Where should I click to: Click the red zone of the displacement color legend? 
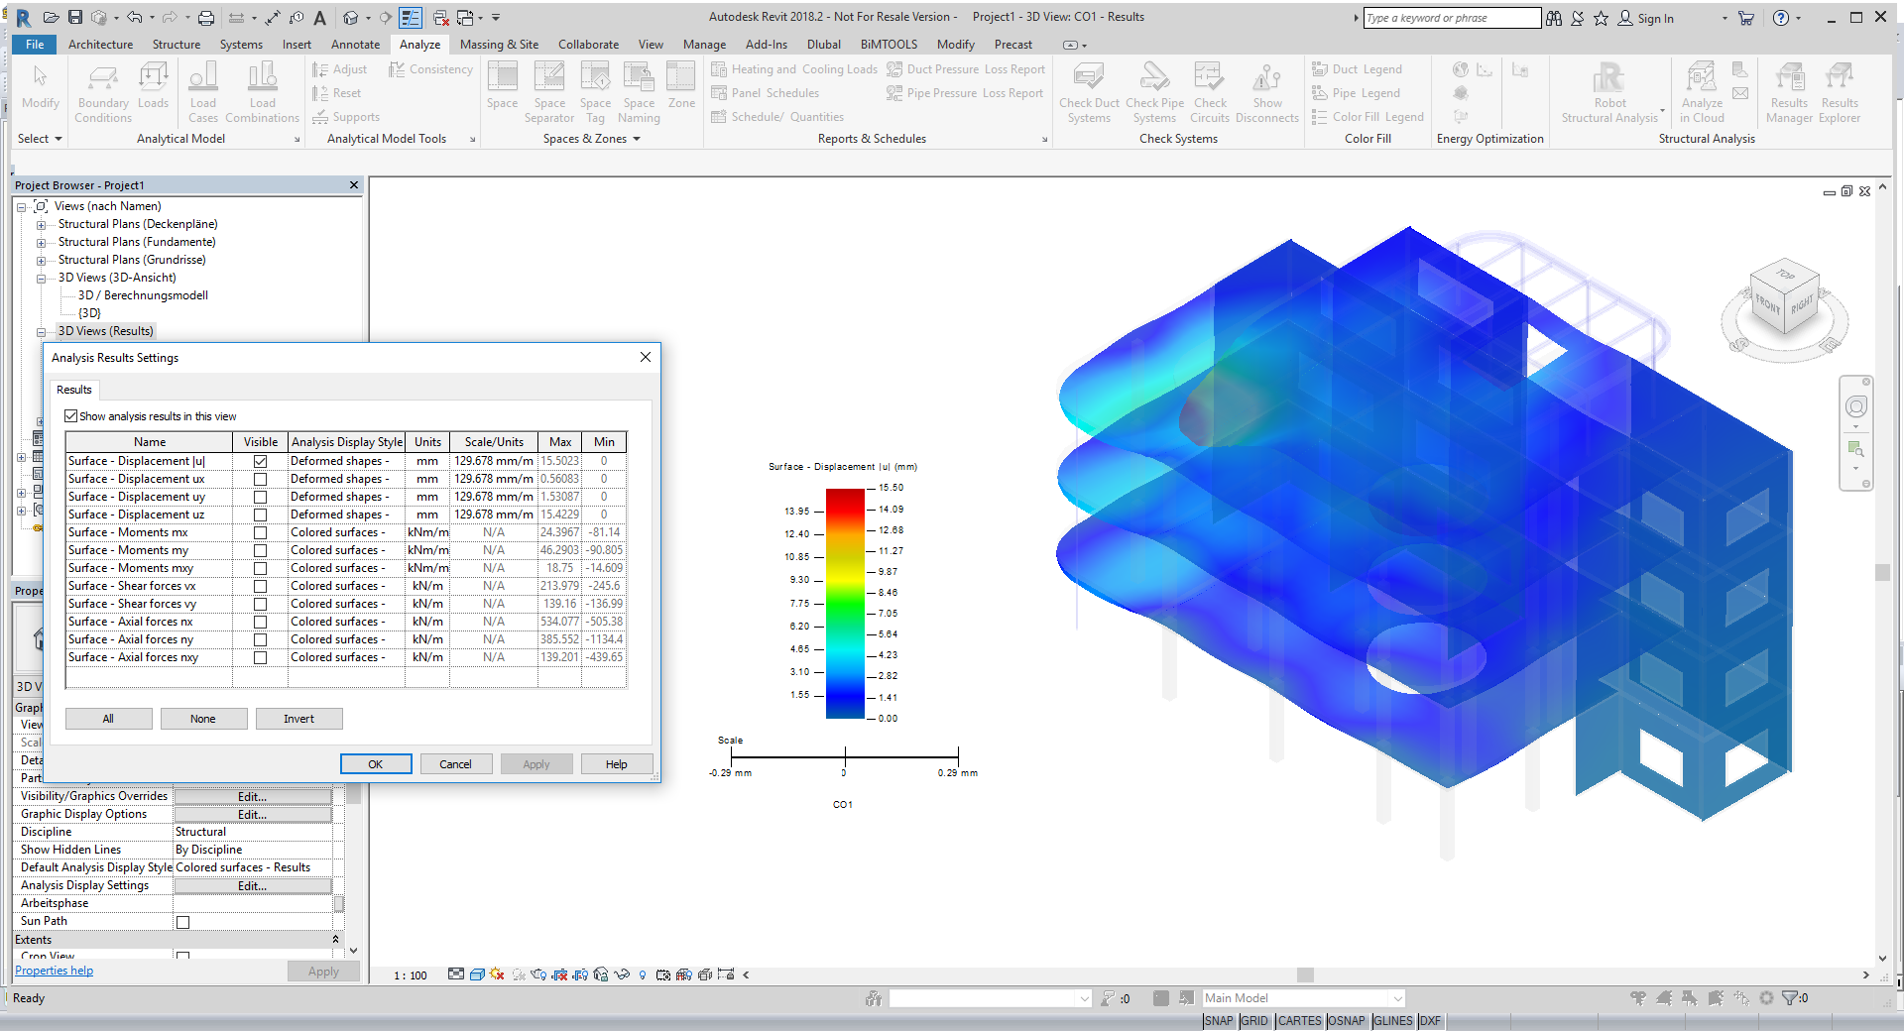(x=845, y=501)
